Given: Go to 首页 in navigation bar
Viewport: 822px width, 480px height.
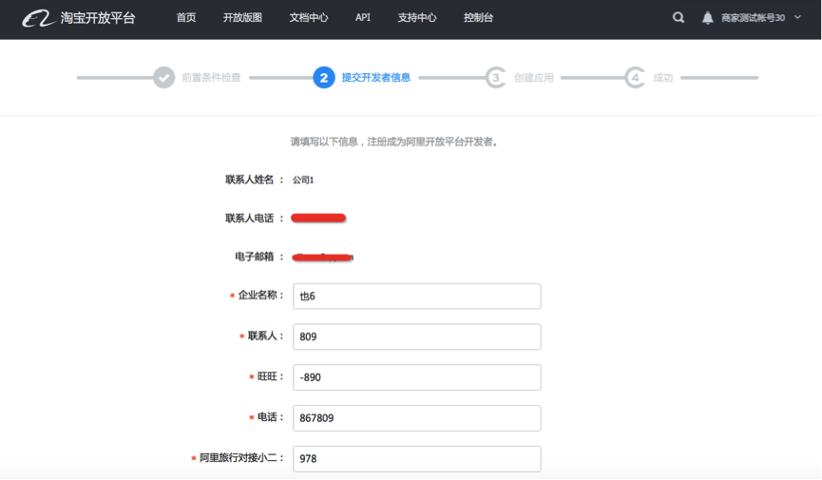Looking at the screenshot, I should point(186,18).
